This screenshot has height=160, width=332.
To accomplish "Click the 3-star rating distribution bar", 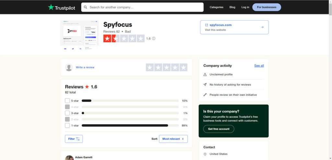I will pyautogui.click(x=130, y=113).
